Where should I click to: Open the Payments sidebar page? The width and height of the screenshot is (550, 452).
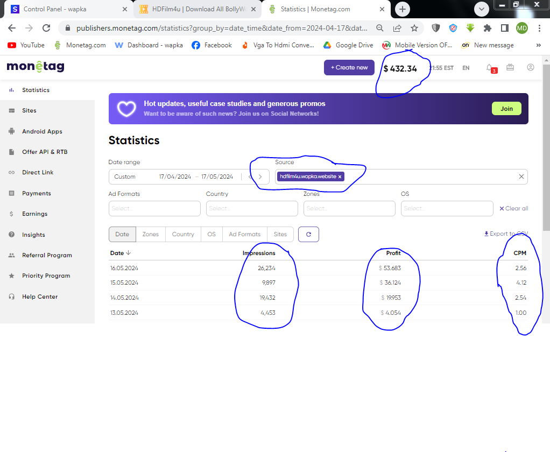click(x=37, y=193)
